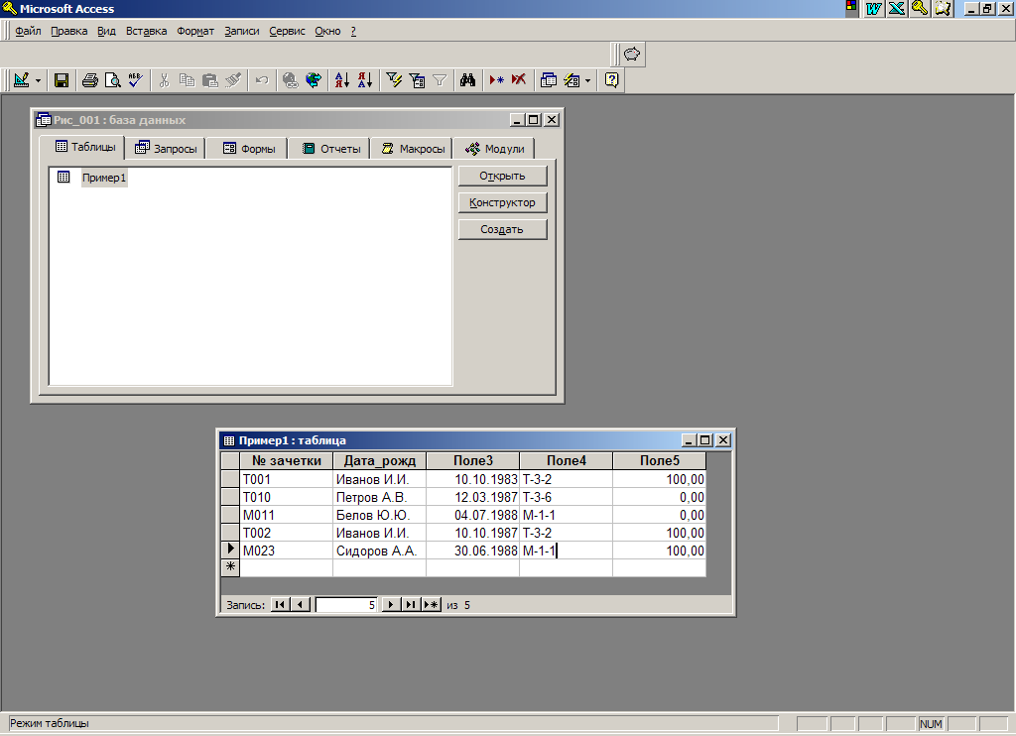Go to last record navigation button
This screenshot has width=1016, height=736.
pyautogui.click(x=410, y=604)
